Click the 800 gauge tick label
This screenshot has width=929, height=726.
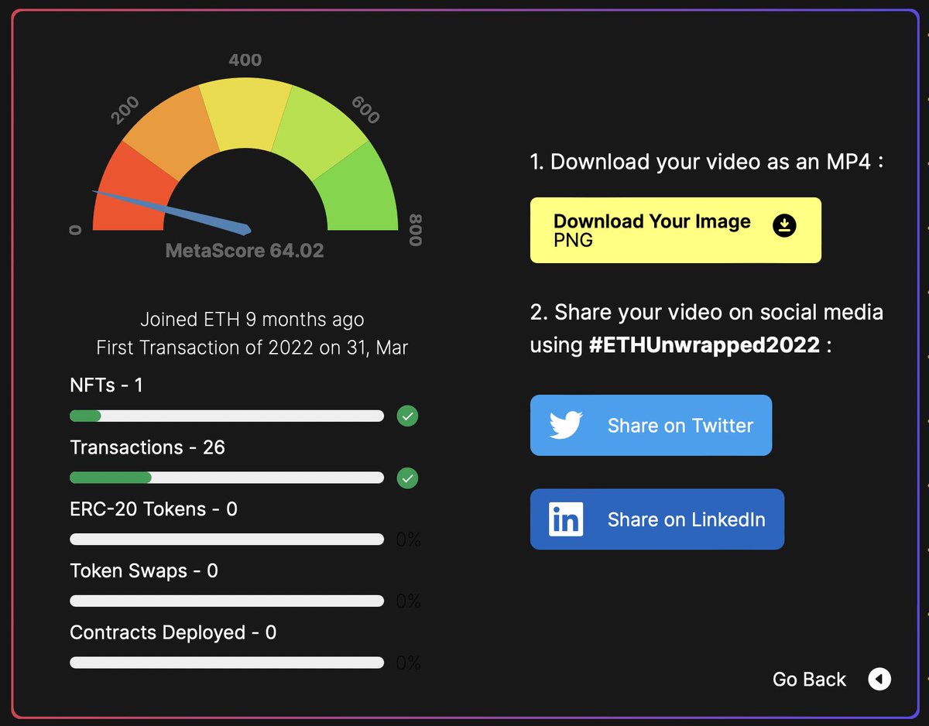pos(416,230)
